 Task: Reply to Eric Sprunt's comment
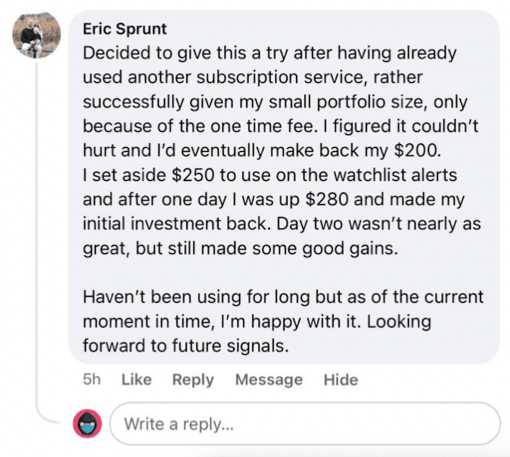(192, 380)
